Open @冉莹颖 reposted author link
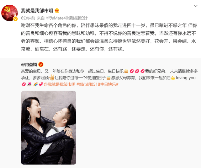The height and width of the screenshot is (168, 201). [29, 64]
